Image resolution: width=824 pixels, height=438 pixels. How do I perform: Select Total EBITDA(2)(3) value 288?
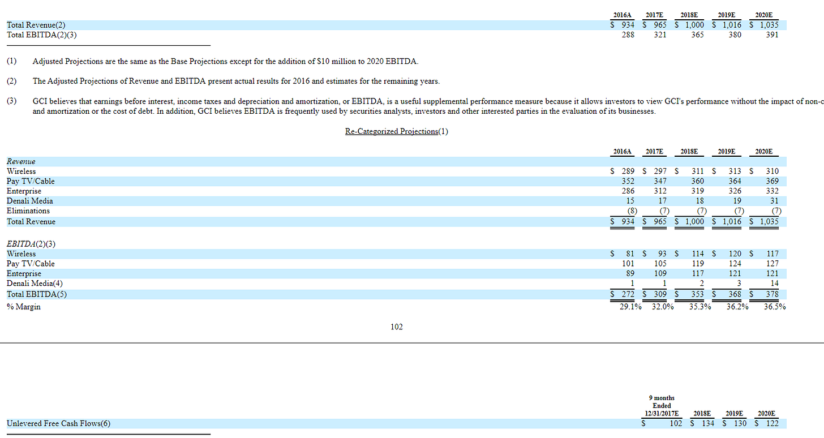pos(628,35)
